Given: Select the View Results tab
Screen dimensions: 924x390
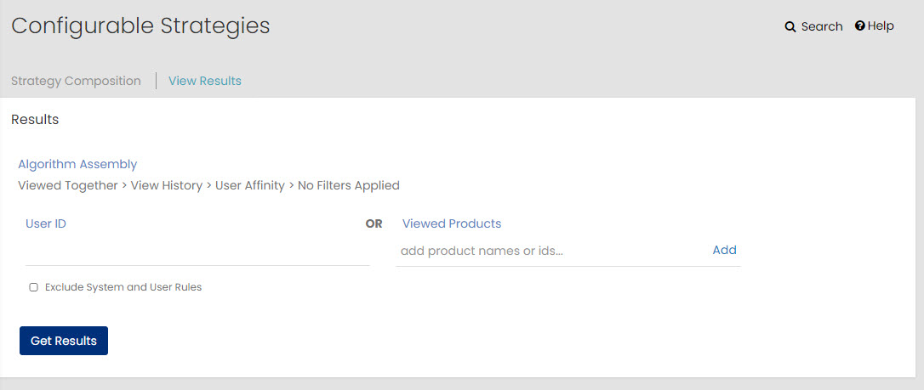Looking at the screenshot, I should 205,81.
